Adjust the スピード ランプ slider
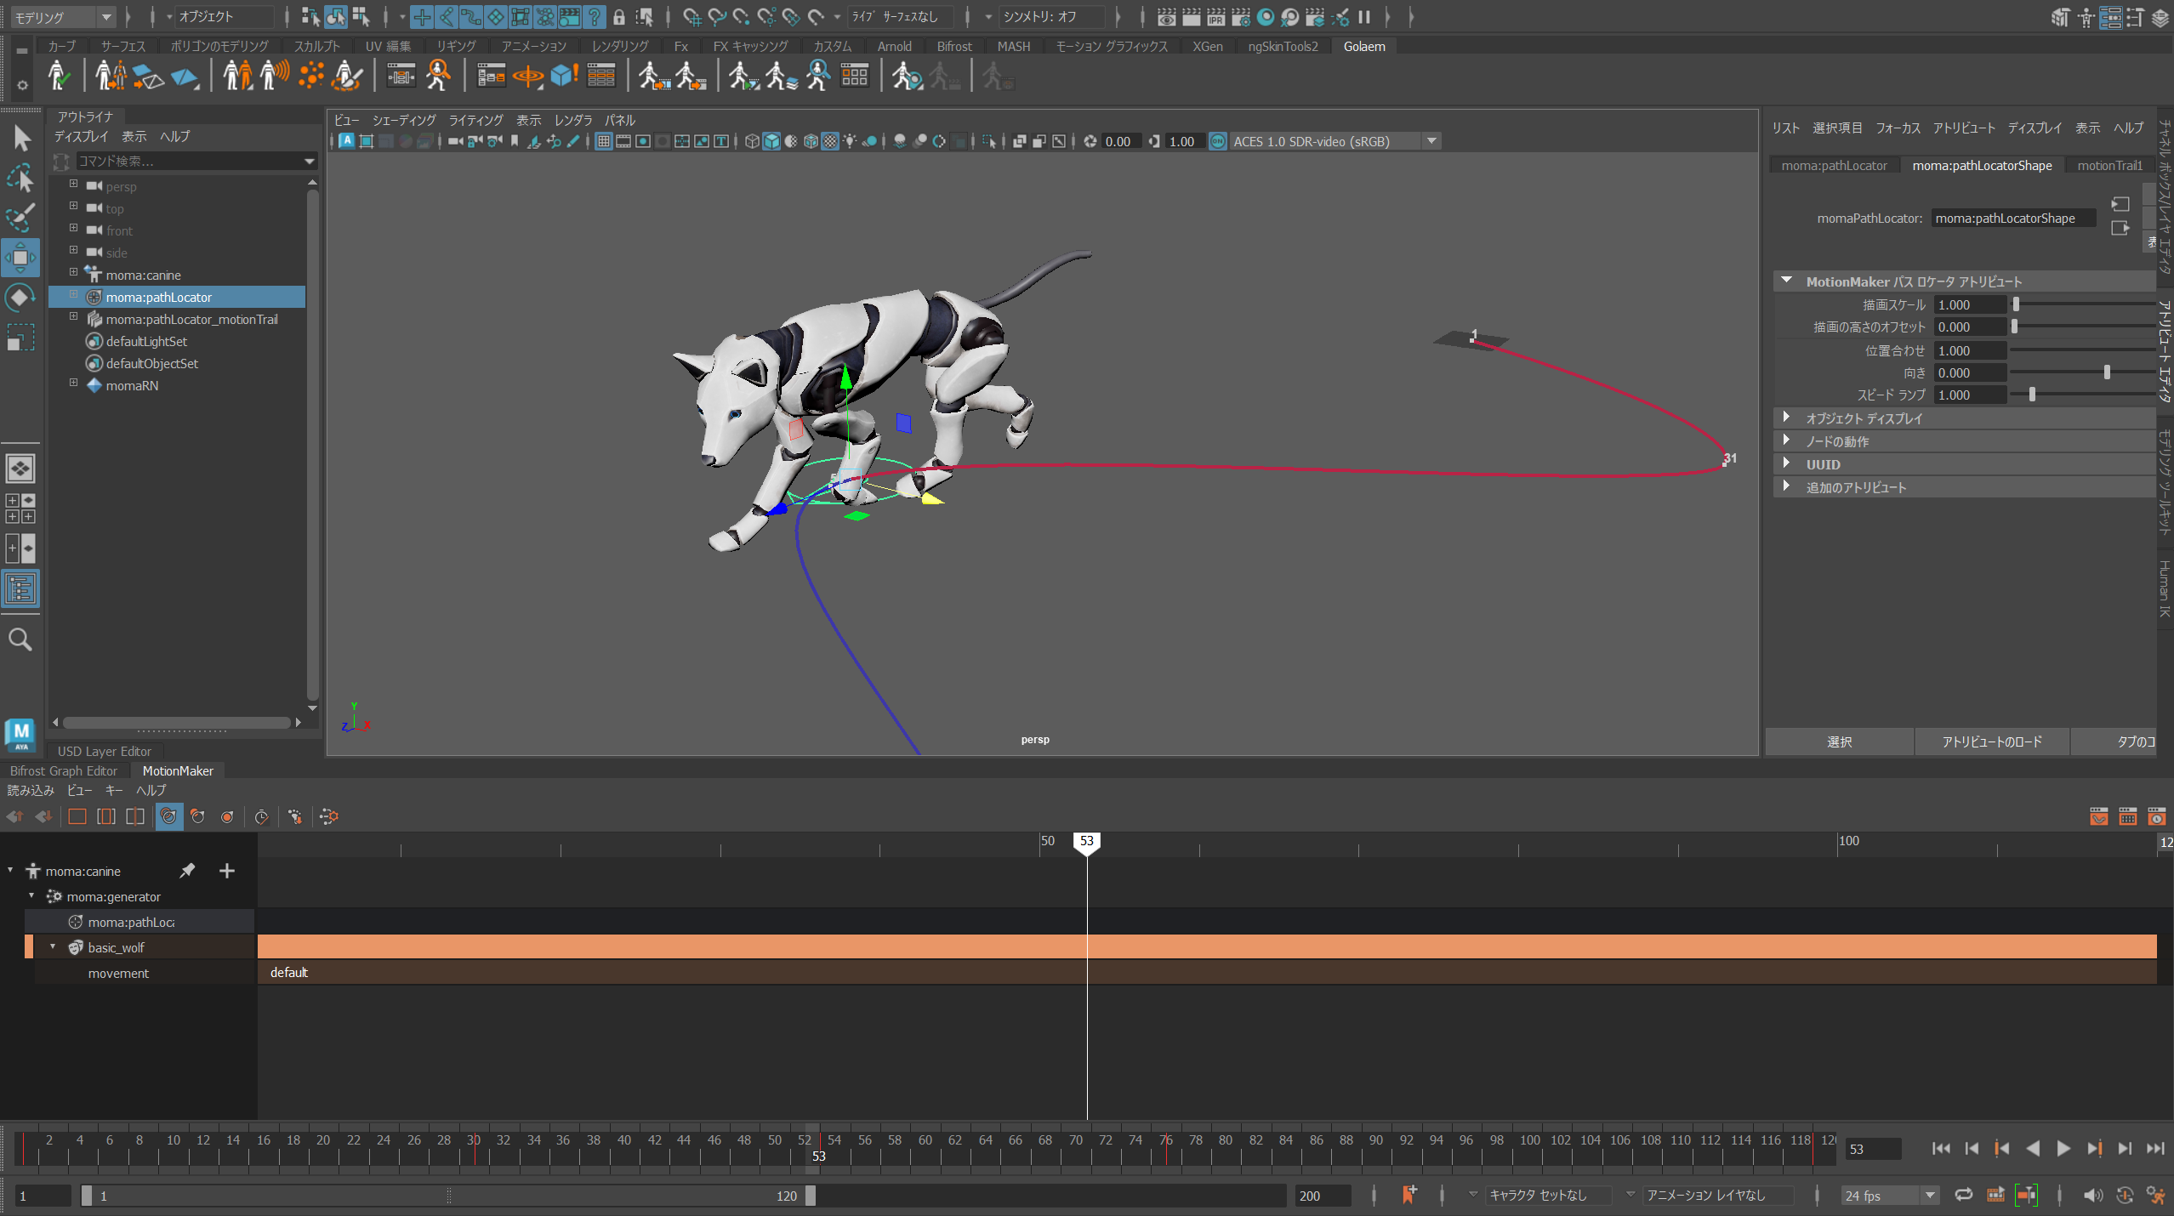This screenshot has height=1216, width=2174. [x=2032, y=395]
